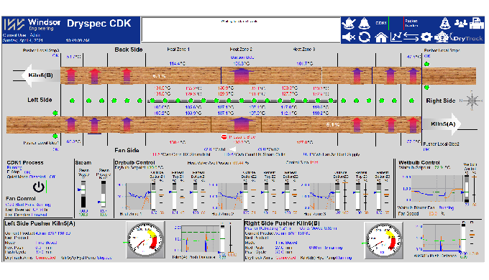Viewport: 489px width, 280px height.
Task: Go to the Home screen icon
Action: pos(381,37)
